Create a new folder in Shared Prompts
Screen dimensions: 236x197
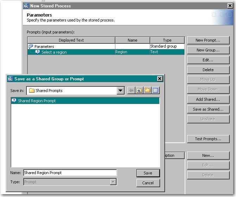pos(147,91)
